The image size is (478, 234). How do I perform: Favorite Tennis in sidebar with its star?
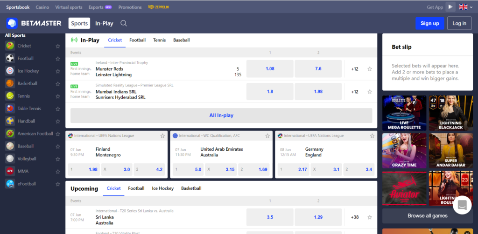pyautogui.click(x=58, y=96)
